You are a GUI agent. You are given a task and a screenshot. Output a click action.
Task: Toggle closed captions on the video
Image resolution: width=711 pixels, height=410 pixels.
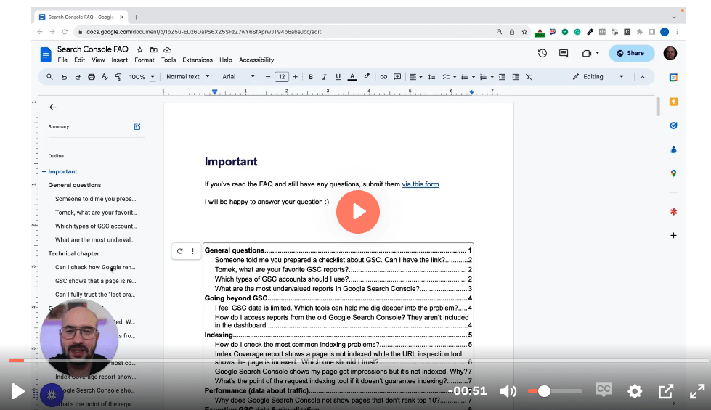(x=603, y=390)
